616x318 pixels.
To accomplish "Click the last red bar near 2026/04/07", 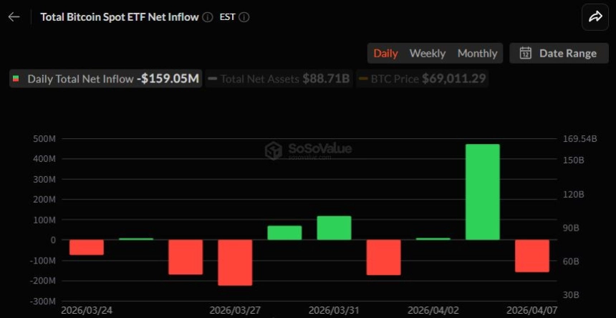I will tap(531, 256).
